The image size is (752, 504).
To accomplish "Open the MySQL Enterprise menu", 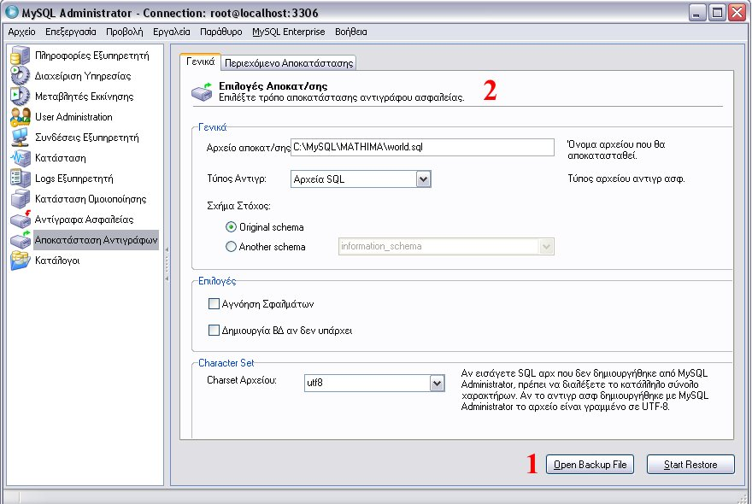I will pyautogui.click(x=288, y=32).
